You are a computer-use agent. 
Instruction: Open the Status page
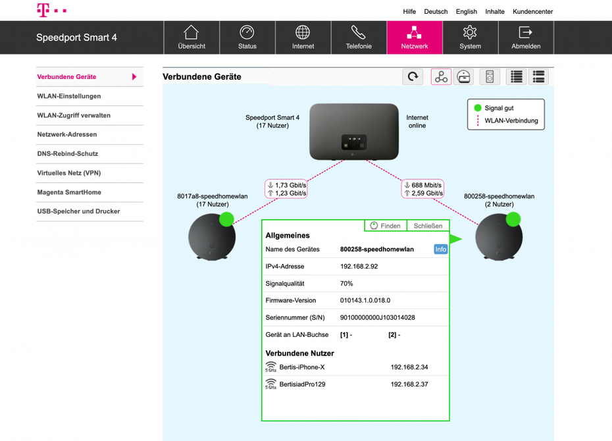(x=247, y=38)
